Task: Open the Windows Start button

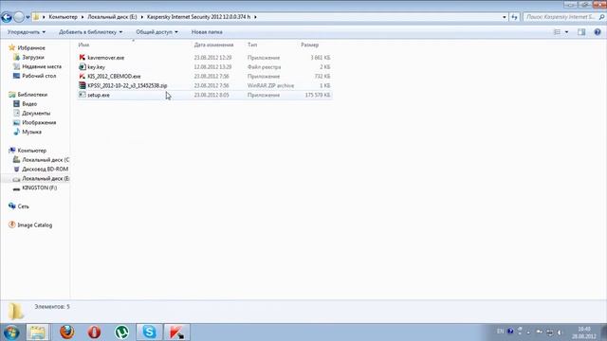Action: tap(10, 332)
